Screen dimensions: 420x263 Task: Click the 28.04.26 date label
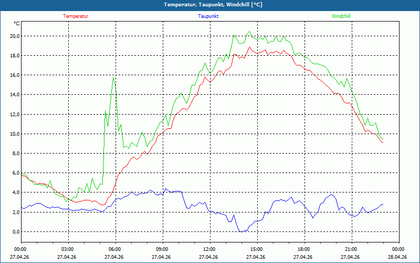point(397,257)
